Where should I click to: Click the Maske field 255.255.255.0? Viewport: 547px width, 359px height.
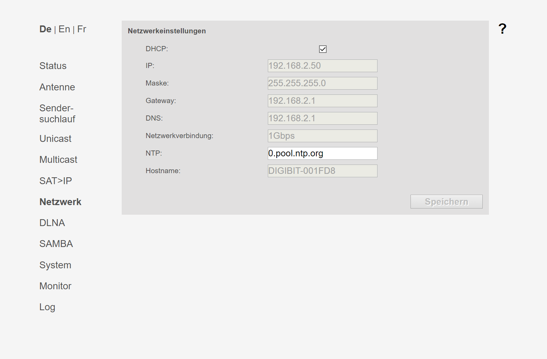pos(322,83)
